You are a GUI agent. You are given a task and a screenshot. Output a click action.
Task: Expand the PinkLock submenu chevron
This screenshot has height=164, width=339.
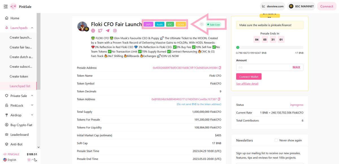coord(32,105)
